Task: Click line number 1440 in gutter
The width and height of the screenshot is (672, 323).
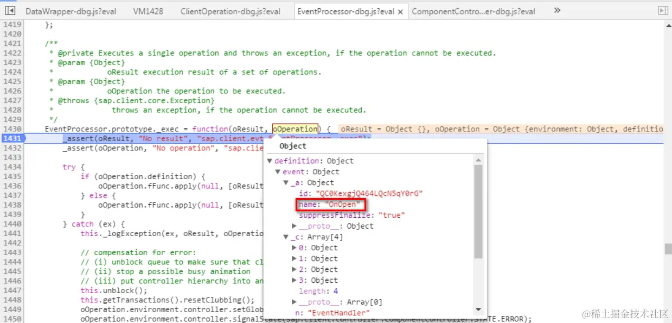Action: (11, 224)
